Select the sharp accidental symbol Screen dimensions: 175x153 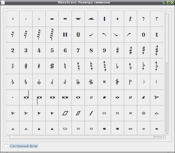click(x=117, y=50)
